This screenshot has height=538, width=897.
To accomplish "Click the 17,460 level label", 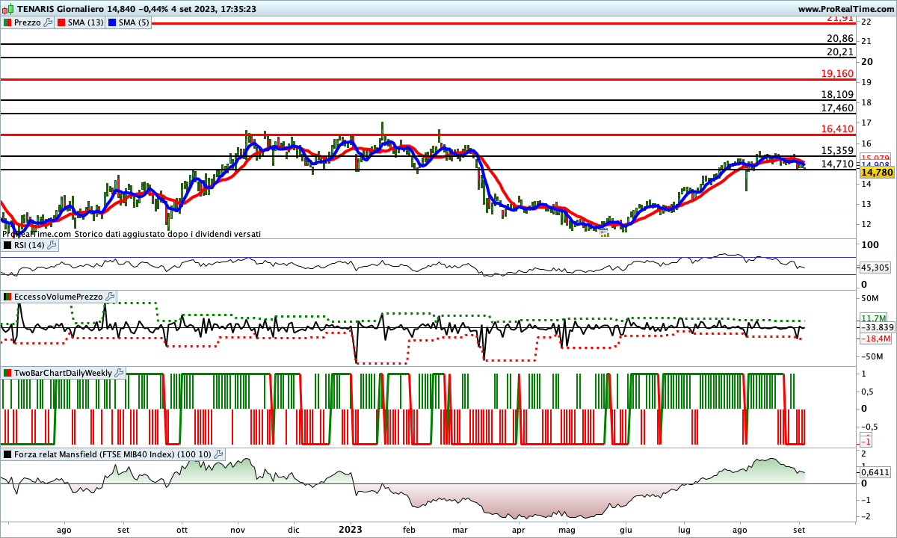I will click(x=837, y=108).
